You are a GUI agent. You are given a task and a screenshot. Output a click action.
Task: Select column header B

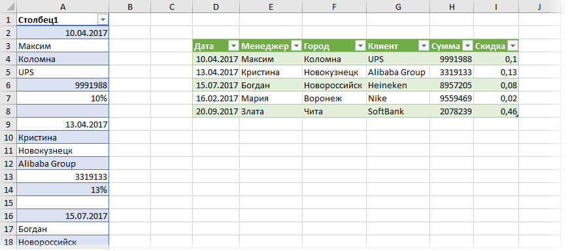coord(129,6)
